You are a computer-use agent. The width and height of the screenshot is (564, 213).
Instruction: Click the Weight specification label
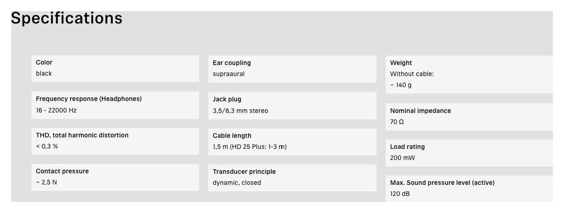[x=401, y=63]
